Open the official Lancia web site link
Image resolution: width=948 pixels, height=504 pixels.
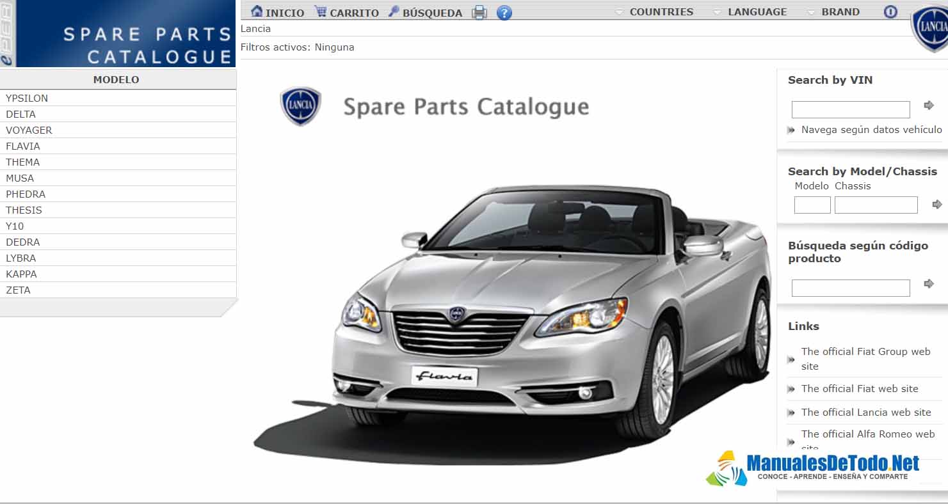click(x=866, y=413)
